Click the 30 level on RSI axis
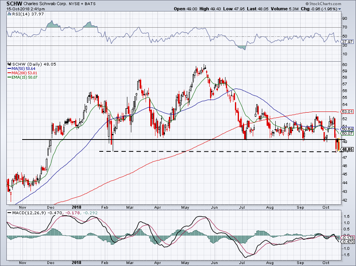Image resolution: width=356 pixels, height=266 pixels. click(x=345, y=45)
